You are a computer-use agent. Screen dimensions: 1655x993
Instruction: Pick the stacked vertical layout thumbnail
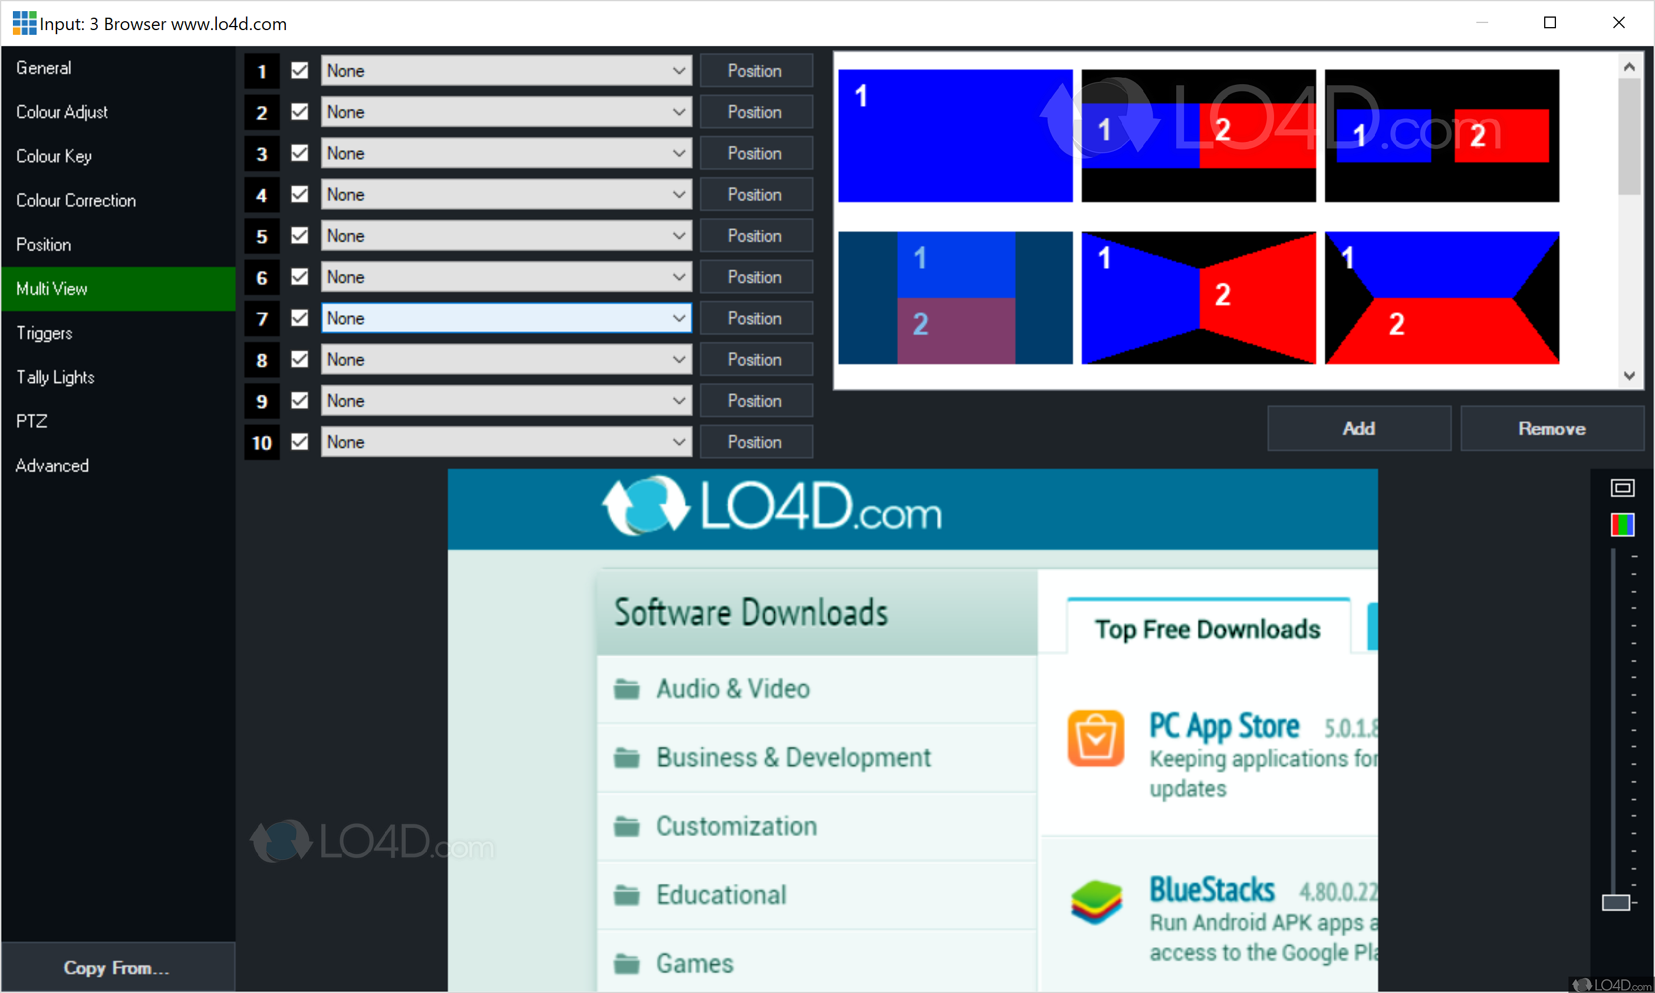pyautogui.click(x=955, y=298)
